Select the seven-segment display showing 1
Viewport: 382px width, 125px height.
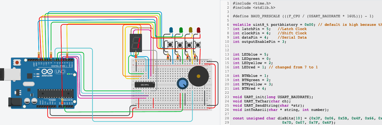point(136,43)
